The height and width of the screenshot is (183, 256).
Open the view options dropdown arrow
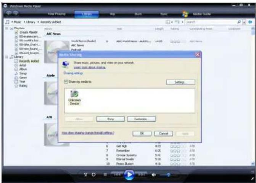click(182, 22)
